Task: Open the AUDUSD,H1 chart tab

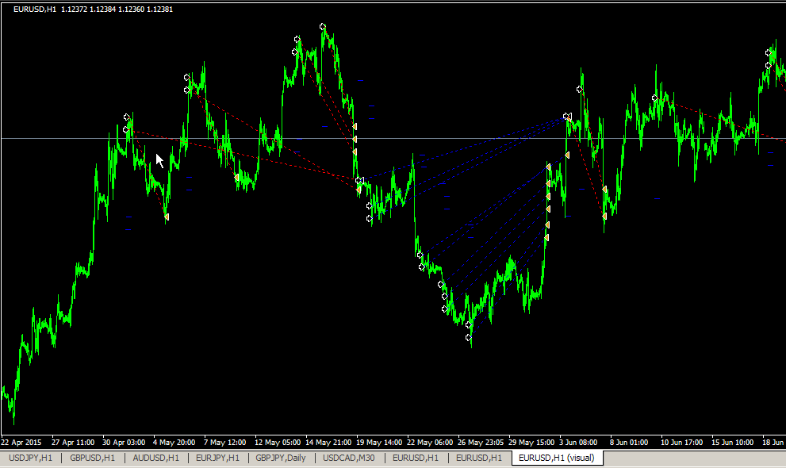Action: 156,458
